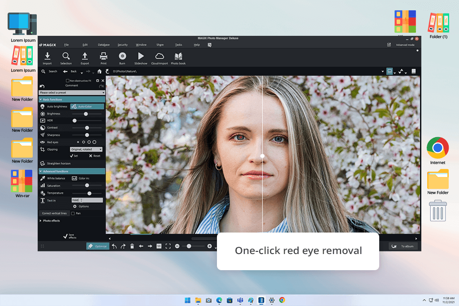
Task: Open the Tasks menu
Action: [178, 45]
